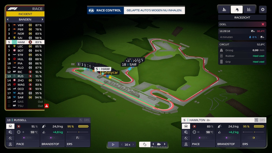Image resolution: width=272 pixels, height=153 pixels.
Task: Open Hamilton's wrench repairs tab
Action: [x=186, y=138]
